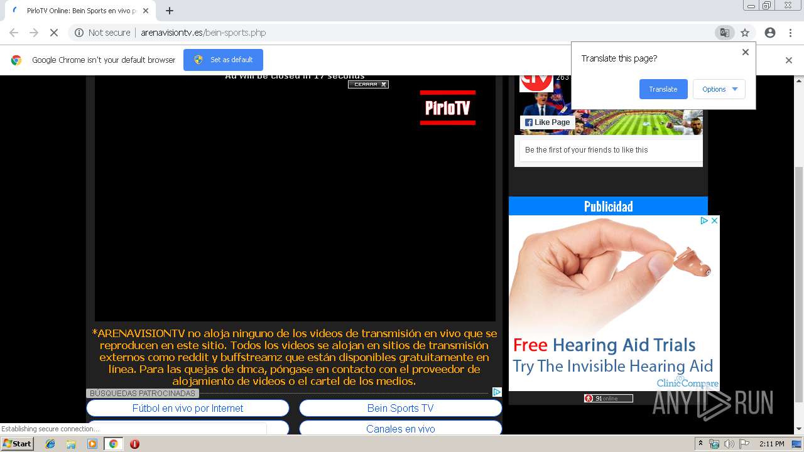
Task: Open network icon in system tray
Action: [714, 444]
